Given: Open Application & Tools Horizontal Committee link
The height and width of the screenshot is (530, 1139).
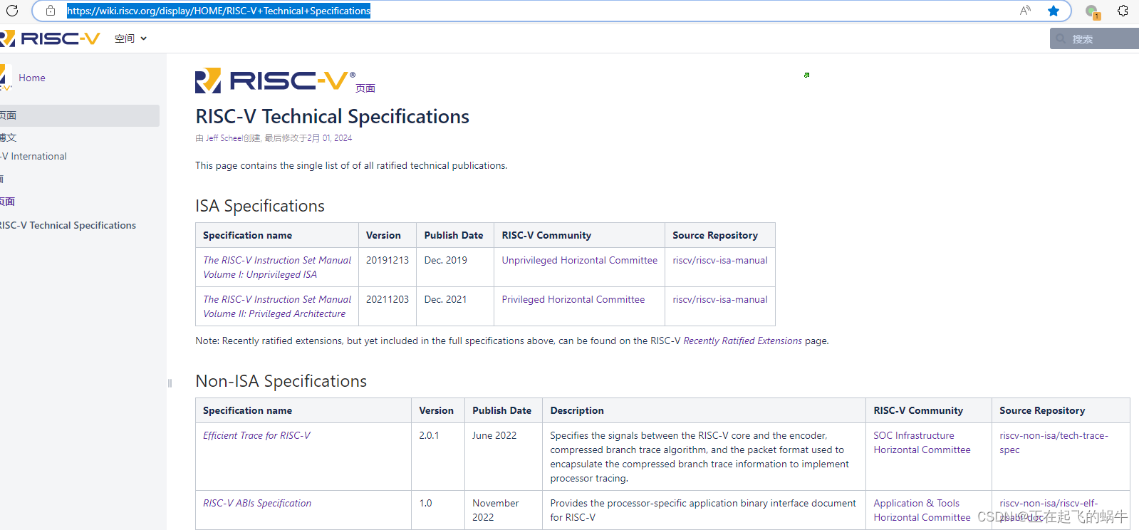Looking at the screenshot, I should (x=922, y=510).
